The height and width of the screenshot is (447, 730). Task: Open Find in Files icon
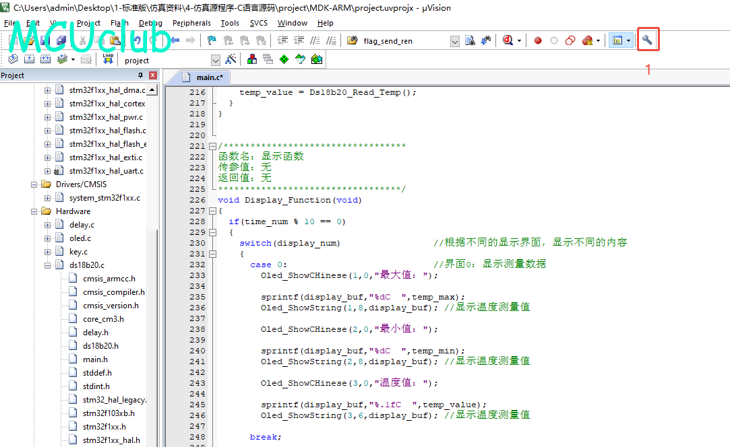coord(352,40)
